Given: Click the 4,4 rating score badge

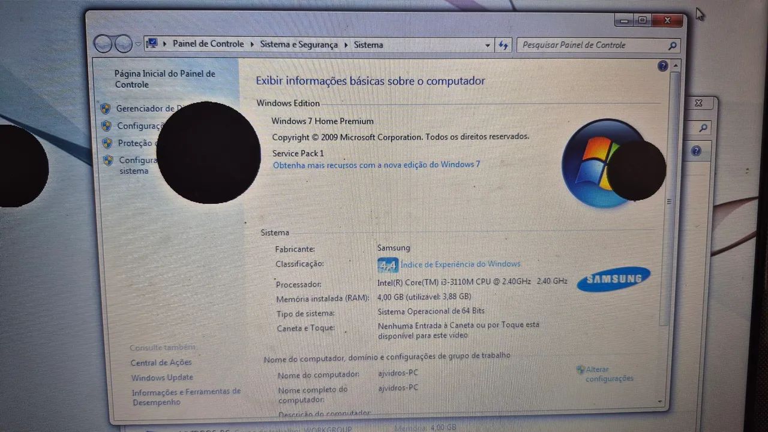Looking at the screenshot, I should pos(388,265).
